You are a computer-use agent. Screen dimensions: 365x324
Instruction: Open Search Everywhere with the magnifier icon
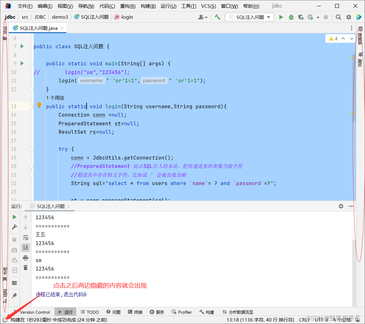[338, 17]
